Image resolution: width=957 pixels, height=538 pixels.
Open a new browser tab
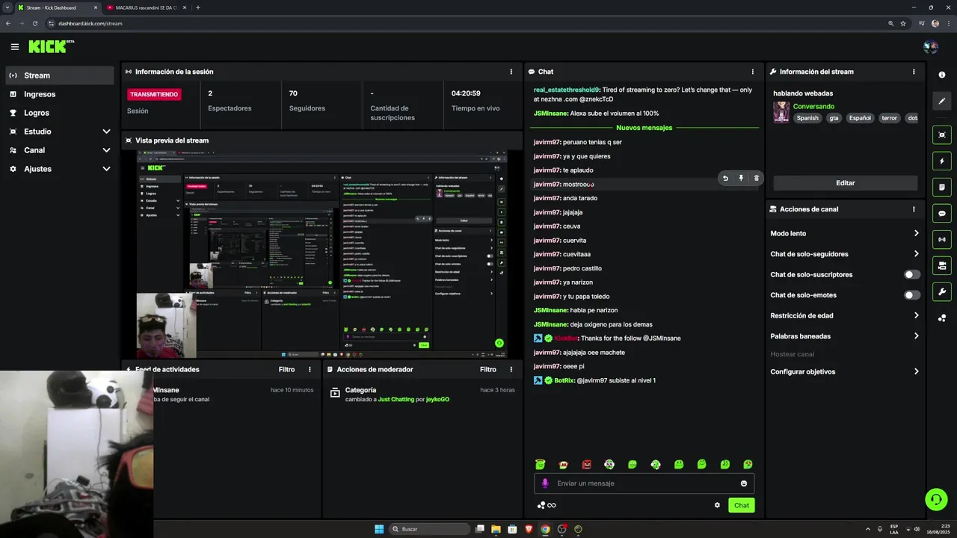pos(198,7)
